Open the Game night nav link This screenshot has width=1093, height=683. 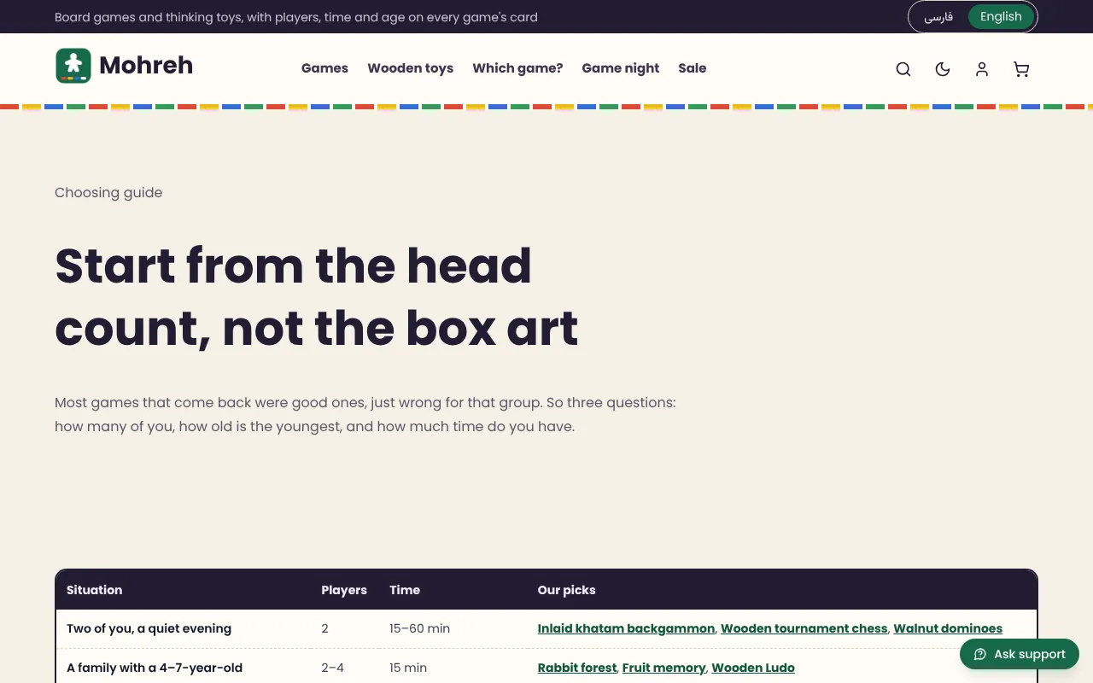(621, 68)
